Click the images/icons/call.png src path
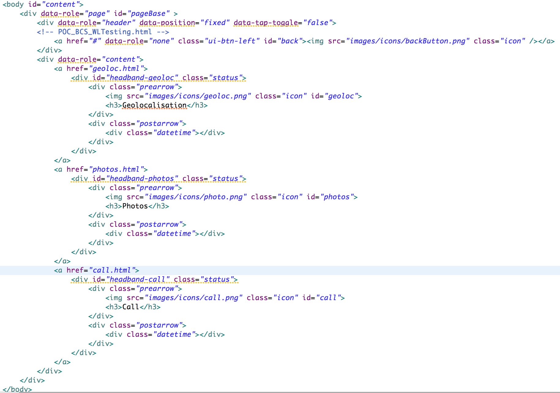The width and height of the screenshot is (560, 393). [193, 298]
